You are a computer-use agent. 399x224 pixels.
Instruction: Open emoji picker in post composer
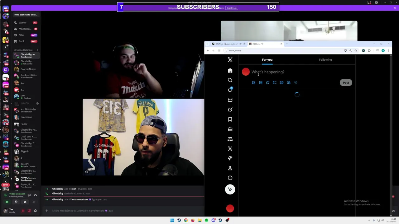tap(282, 83)
